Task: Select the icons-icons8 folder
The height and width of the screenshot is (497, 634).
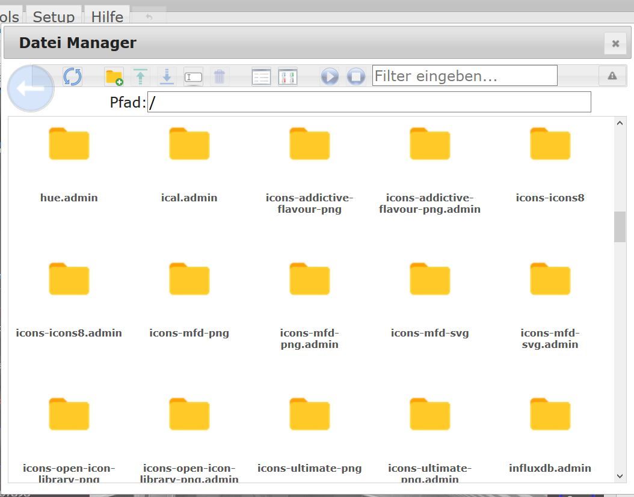Action: click(x=550, y=166)
